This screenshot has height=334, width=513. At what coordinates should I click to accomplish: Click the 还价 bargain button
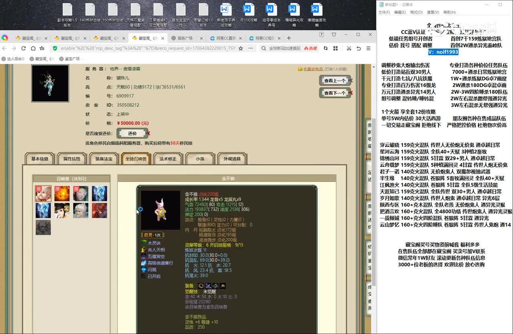pyautogui.click(x=133, y=133)
